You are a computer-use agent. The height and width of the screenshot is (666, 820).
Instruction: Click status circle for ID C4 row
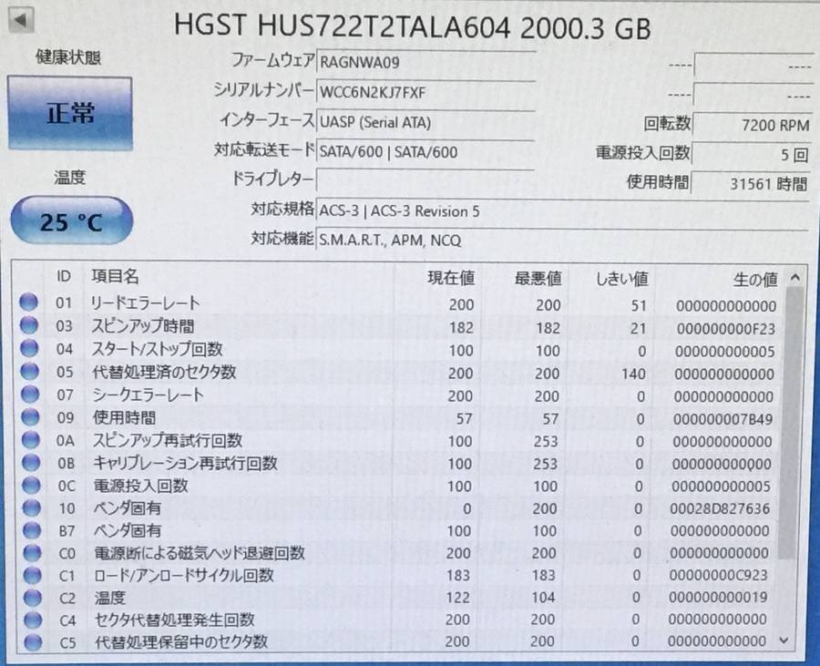[x=33, y=620]
